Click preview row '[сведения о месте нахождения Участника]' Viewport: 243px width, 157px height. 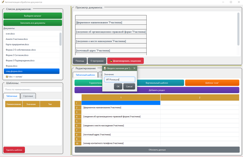point(111,41)
